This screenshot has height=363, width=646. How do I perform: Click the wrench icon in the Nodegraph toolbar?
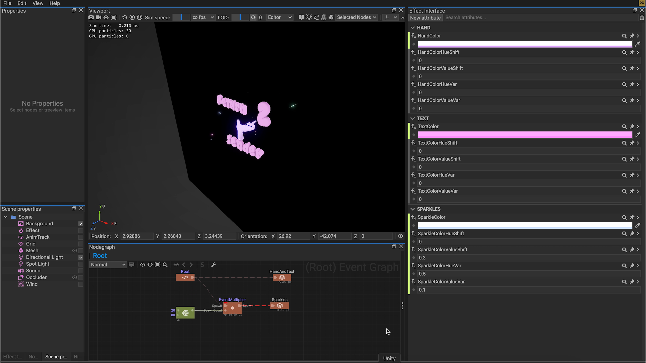click(213, 265)
